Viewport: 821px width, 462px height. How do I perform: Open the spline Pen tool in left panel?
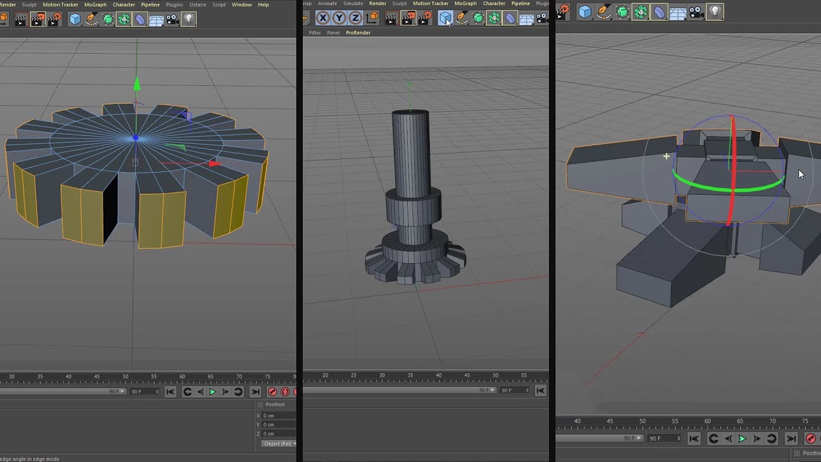92,19
